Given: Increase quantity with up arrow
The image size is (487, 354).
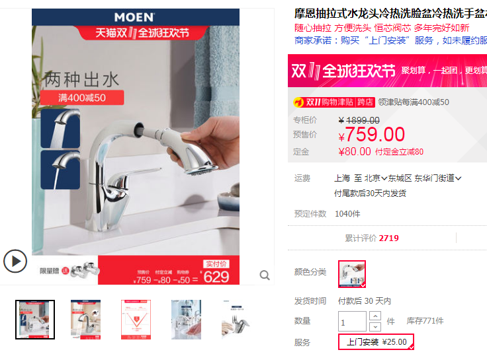Looking at the screenshot, I should pos(375,316).
